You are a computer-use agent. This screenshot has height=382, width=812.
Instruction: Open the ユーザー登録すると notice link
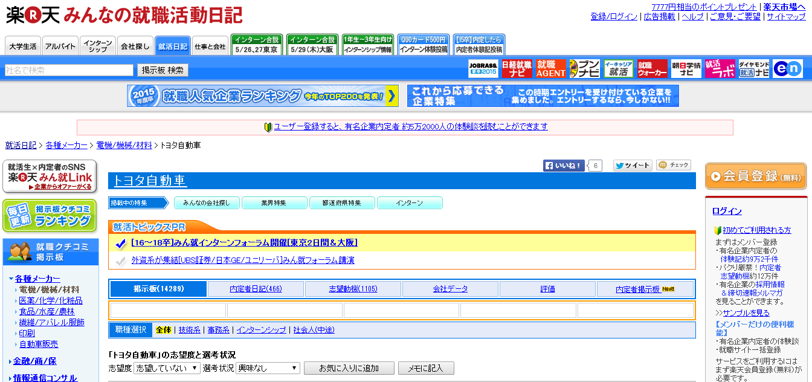(x=411, y=126)
